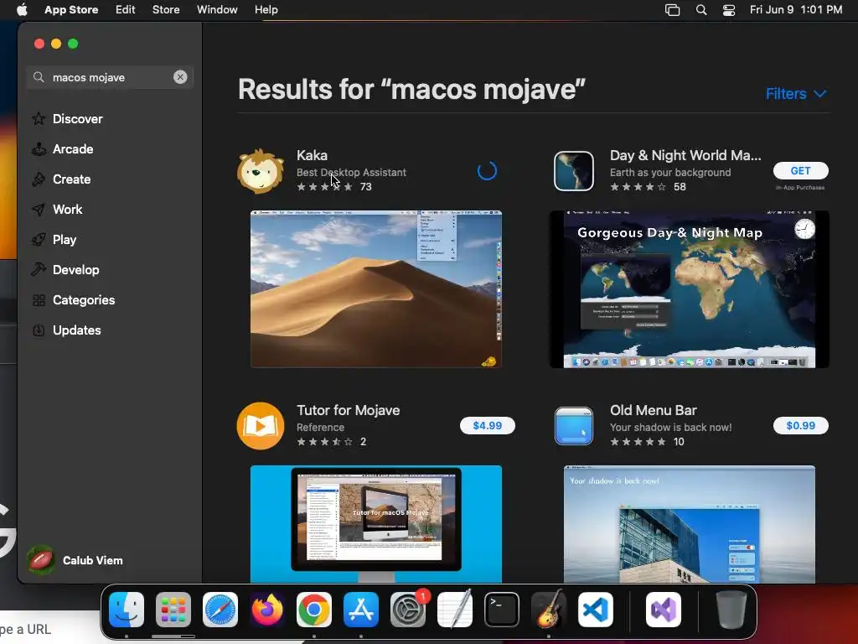Launch Safari from the Dock
This screenshot has width=858, height=644.
[x=220, y=610]
